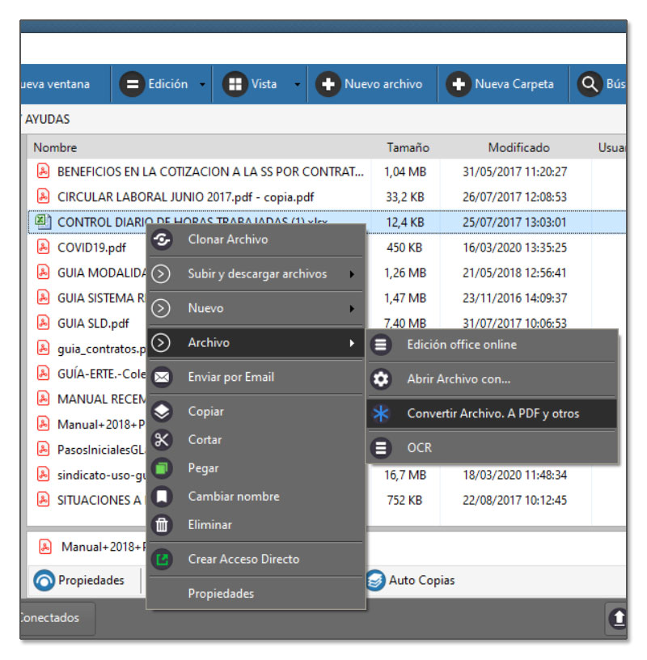This screenshot has width=647, height=660.
Task: Expand Subir y descargar archivos submenu arrow
Action: point(352,274)
